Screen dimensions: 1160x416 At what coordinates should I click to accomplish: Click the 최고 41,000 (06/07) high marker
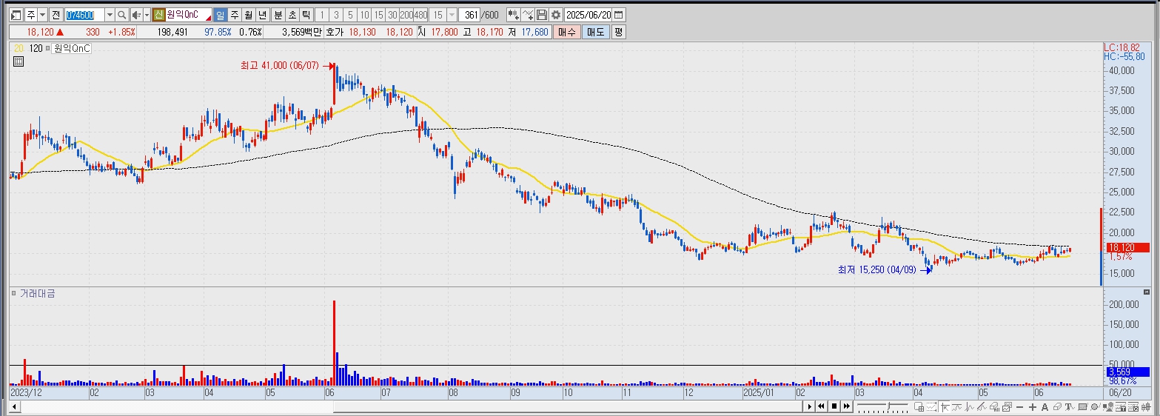pos(279,65)
